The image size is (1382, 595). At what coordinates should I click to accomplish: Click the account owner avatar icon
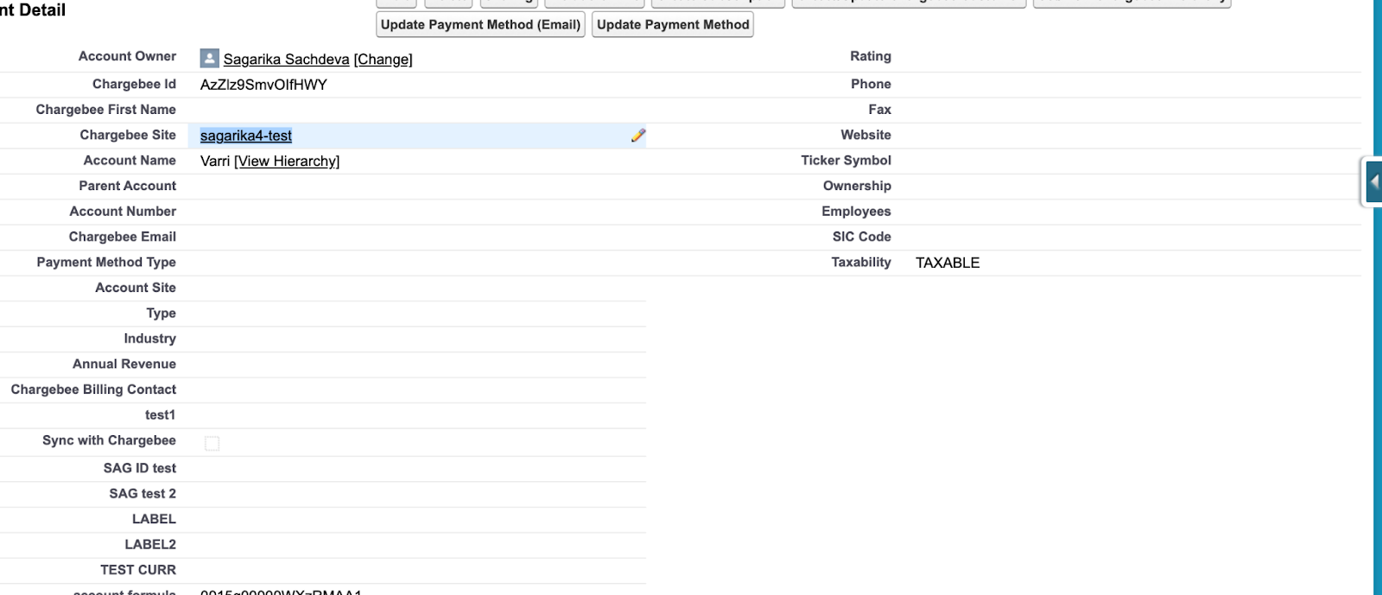209,59
